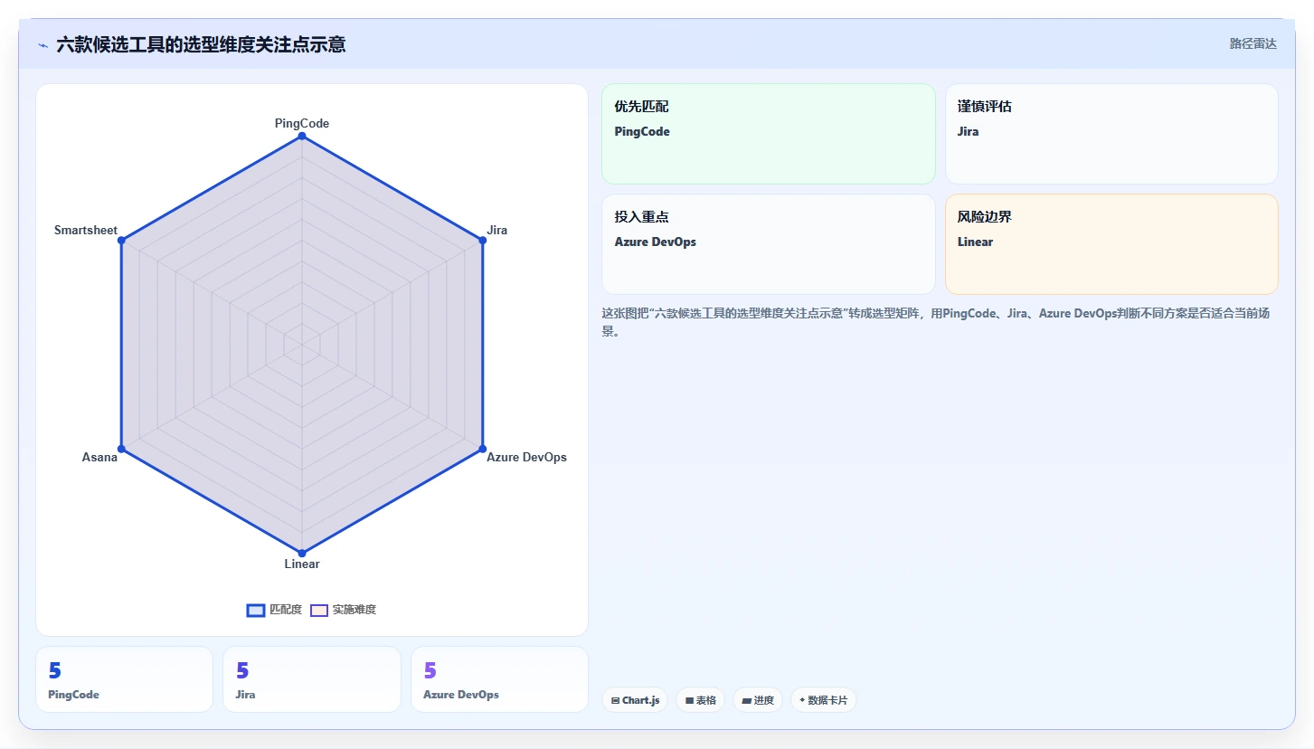Click the Linear radar axis label
Viewport: 1314px width, 749px height.
(x=302, y=564)
